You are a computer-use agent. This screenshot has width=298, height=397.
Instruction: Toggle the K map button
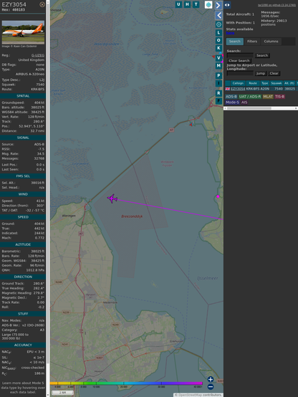click(x=218, y=48)
